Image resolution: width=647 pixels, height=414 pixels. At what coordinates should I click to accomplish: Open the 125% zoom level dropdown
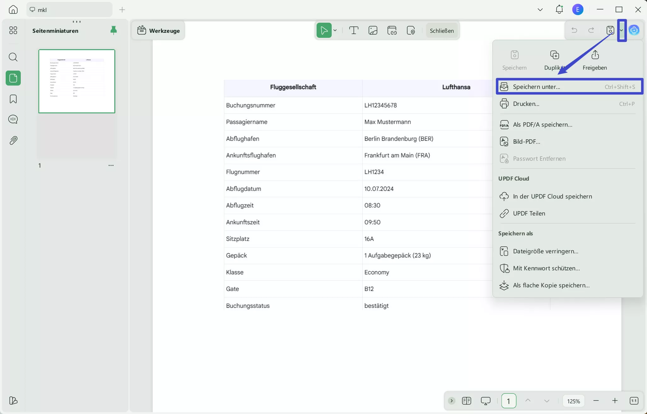click(x=573, y=401)
